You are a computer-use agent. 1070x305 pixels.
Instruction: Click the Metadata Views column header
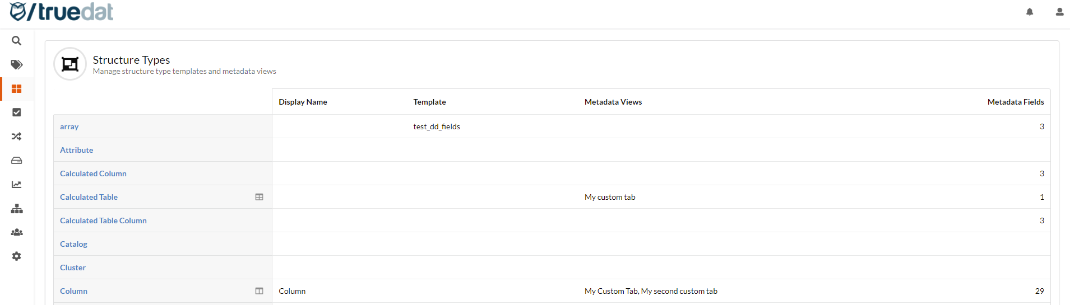click(x=613, y=102)
